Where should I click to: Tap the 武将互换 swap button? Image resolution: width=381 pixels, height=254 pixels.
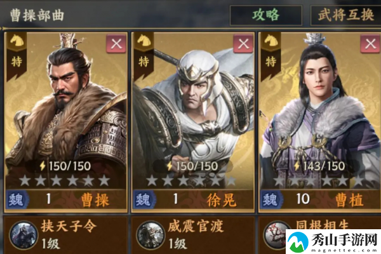[346, 15]
